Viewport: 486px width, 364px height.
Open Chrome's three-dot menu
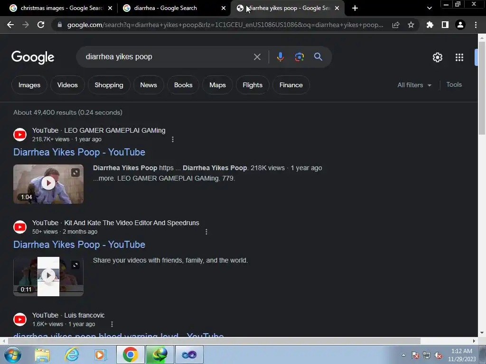476,25
